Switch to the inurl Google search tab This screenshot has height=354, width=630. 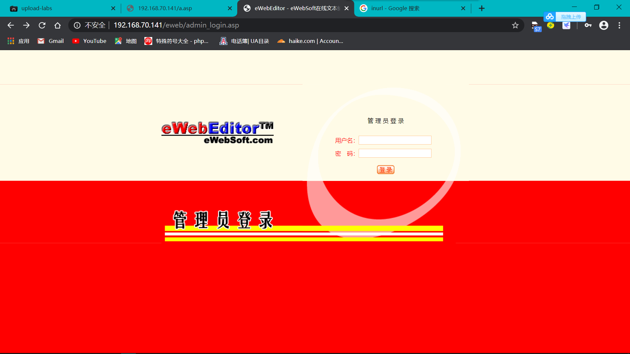tap(404, 8)
